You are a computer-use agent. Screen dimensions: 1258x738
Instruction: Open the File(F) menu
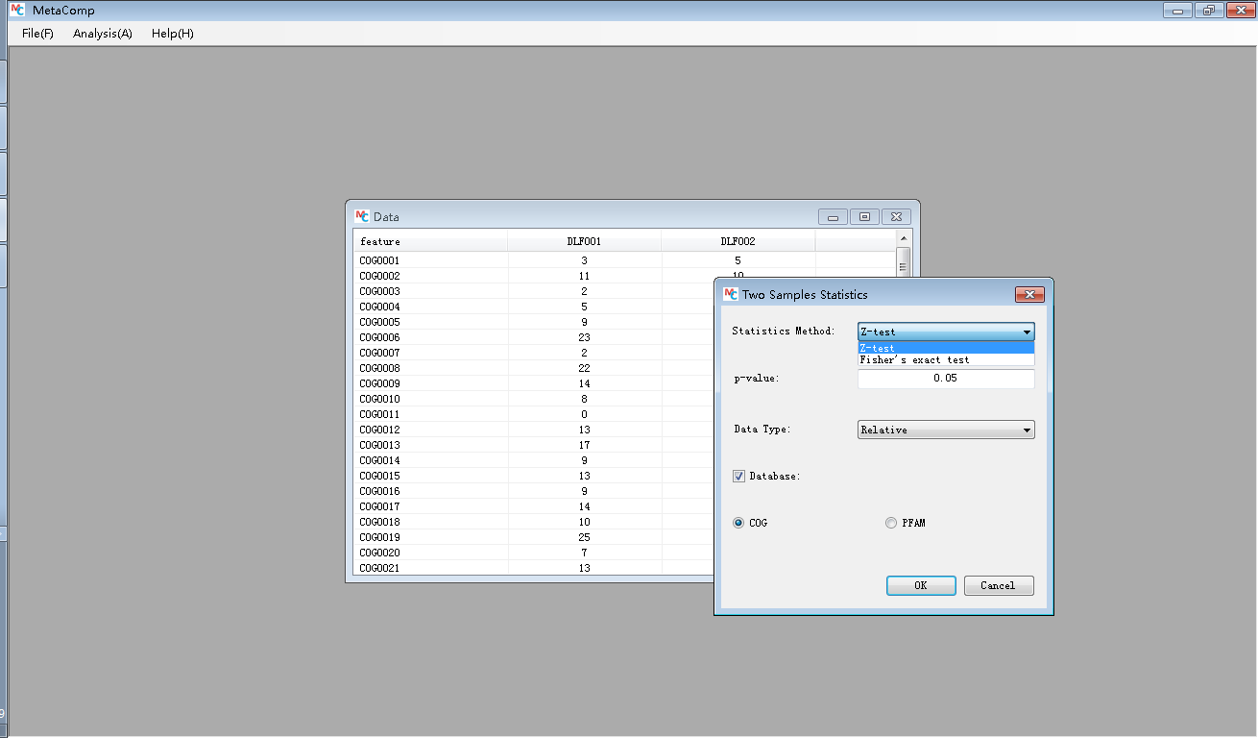click(37, 34)
